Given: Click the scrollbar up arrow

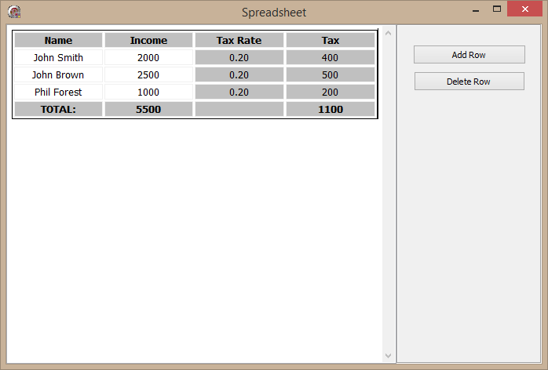Looking at the screenshot, I should coord(388,33).
